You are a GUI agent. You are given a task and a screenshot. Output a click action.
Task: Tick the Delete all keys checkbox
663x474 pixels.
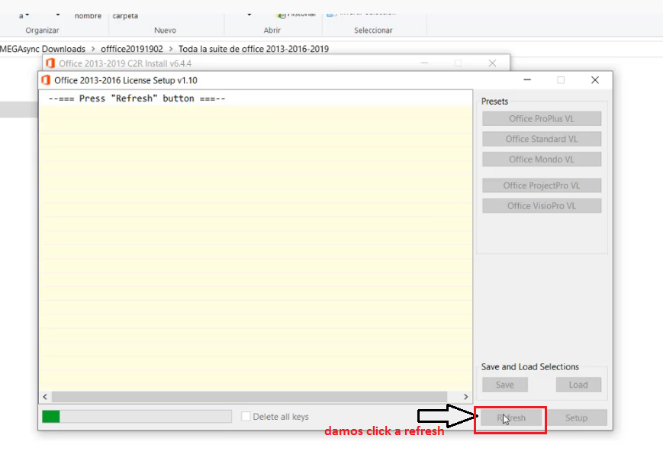click(x=246, y=417)
